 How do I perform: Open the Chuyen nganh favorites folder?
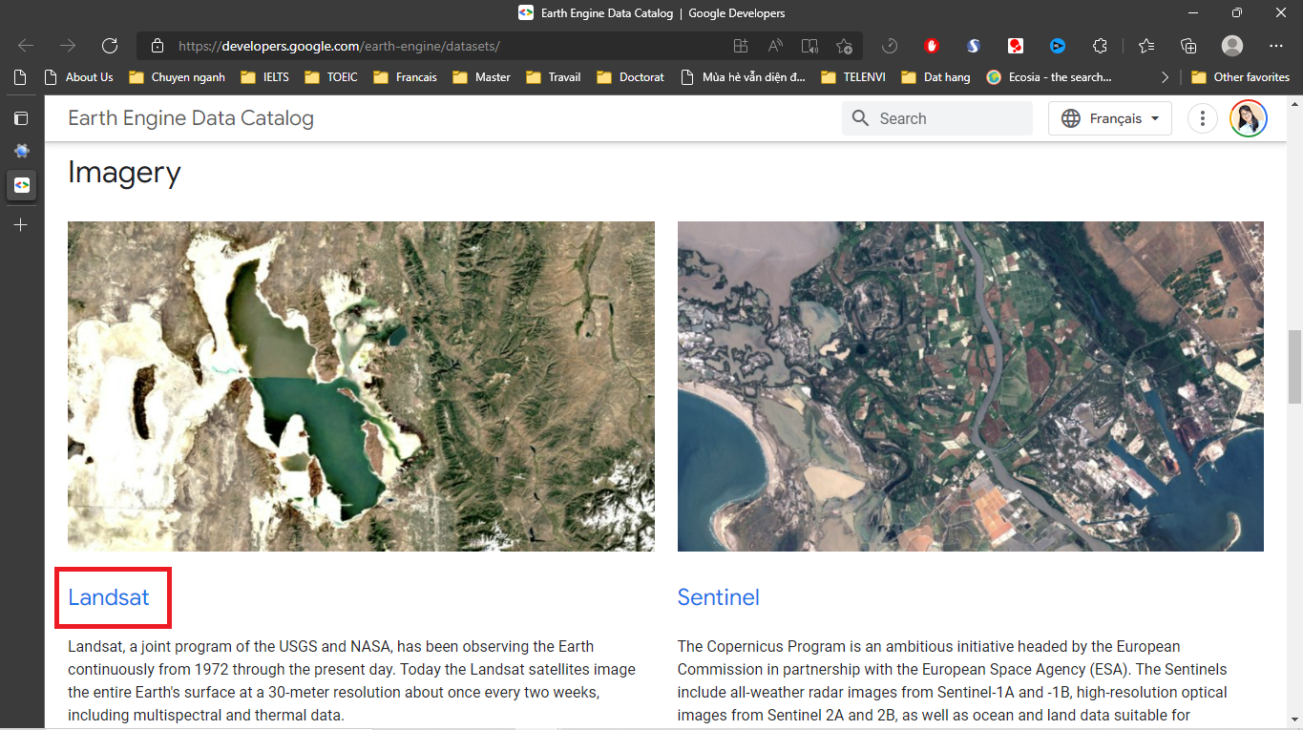[177, 77]
